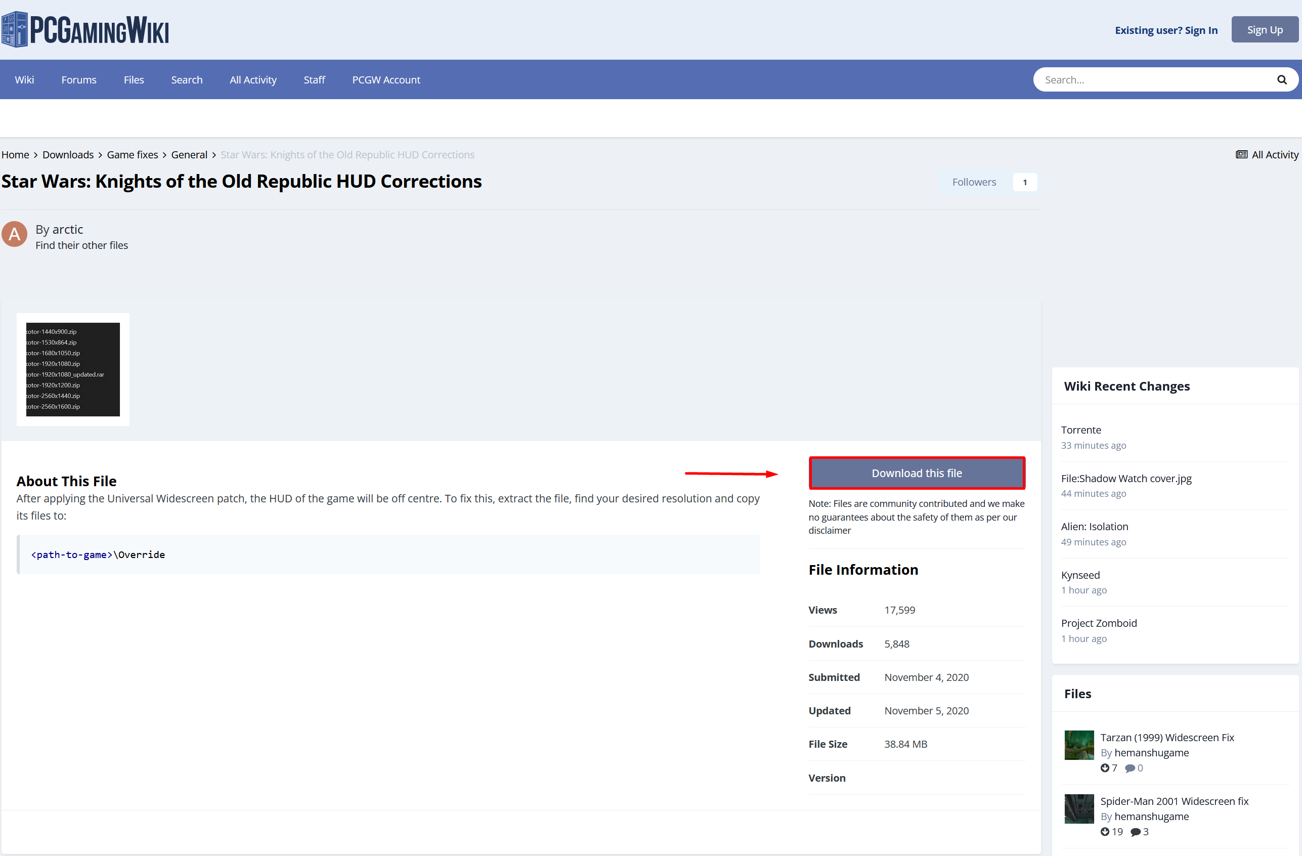The image size is (1302, 856).
Task: Open Alien: Isolation recent change
Action: pos(1094,527)
